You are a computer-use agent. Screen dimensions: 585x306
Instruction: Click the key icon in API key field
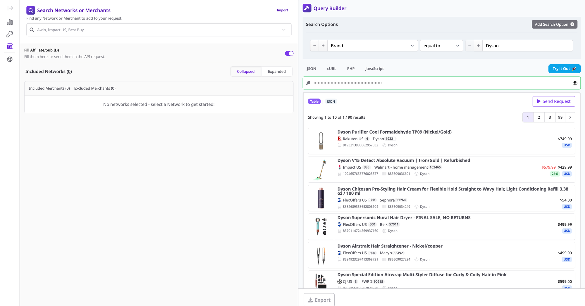308,83
